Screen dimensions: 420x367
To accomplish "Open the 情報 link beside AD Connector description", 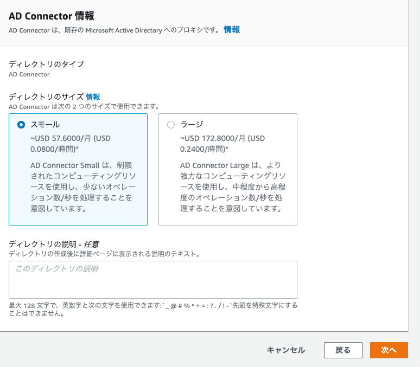I will point(232,30).
